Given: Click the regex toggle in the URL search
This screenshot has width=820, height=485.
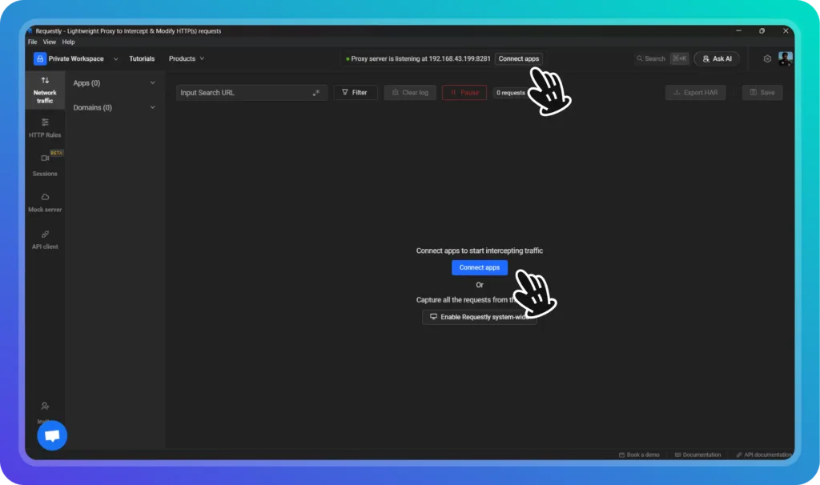Looking at the screenshot, I should (316, 93).
